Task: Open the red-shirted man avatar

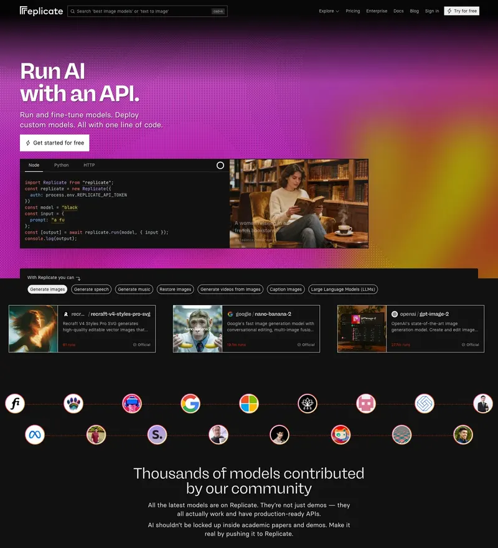Action: point(96,435)
